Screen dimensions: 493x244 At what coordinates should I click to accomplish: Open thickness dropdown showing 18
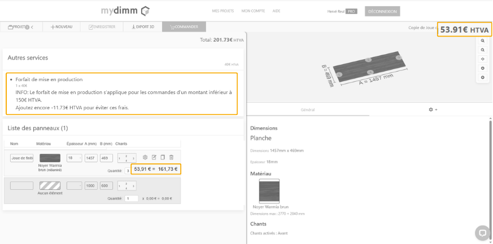74,158
